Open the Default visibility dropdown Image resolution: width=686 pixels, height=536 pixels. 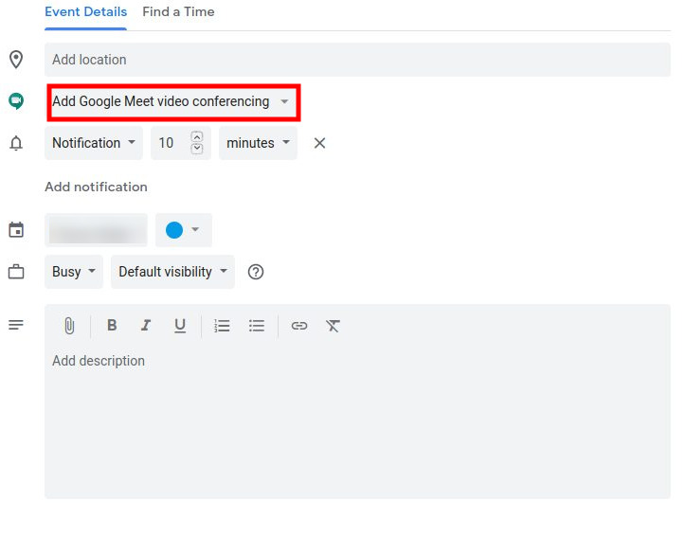coord(172,272)
